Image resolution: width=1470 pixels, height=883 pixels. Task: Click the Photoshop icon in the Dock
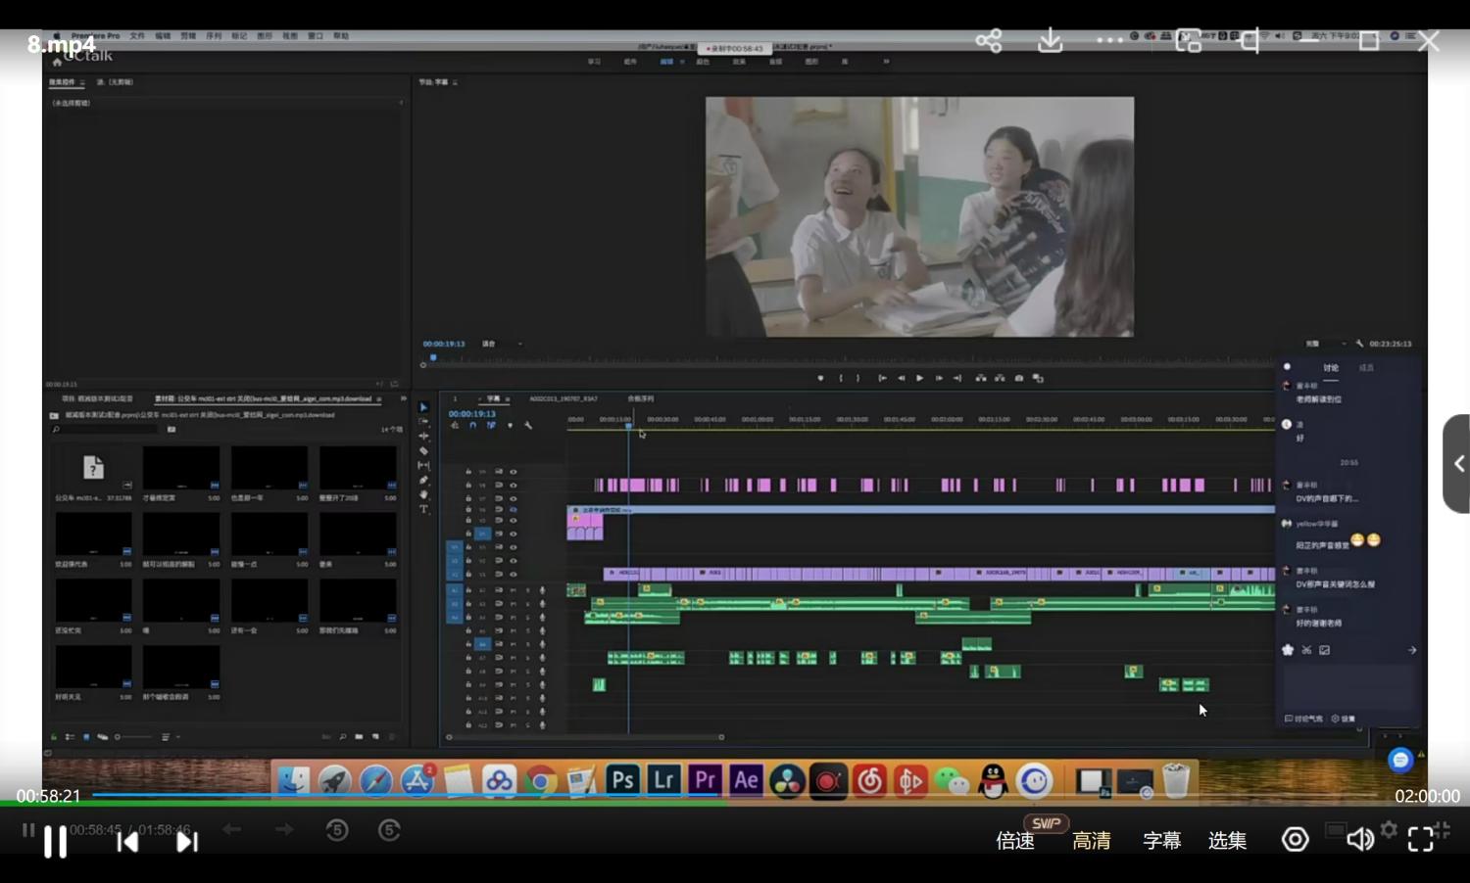622,780
